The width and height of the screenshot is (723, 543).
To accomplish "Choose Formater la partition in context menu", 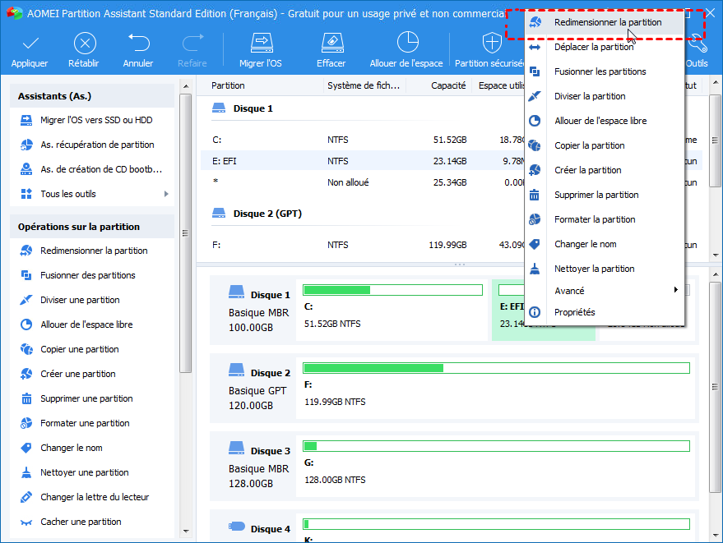I will pos(604,219).
